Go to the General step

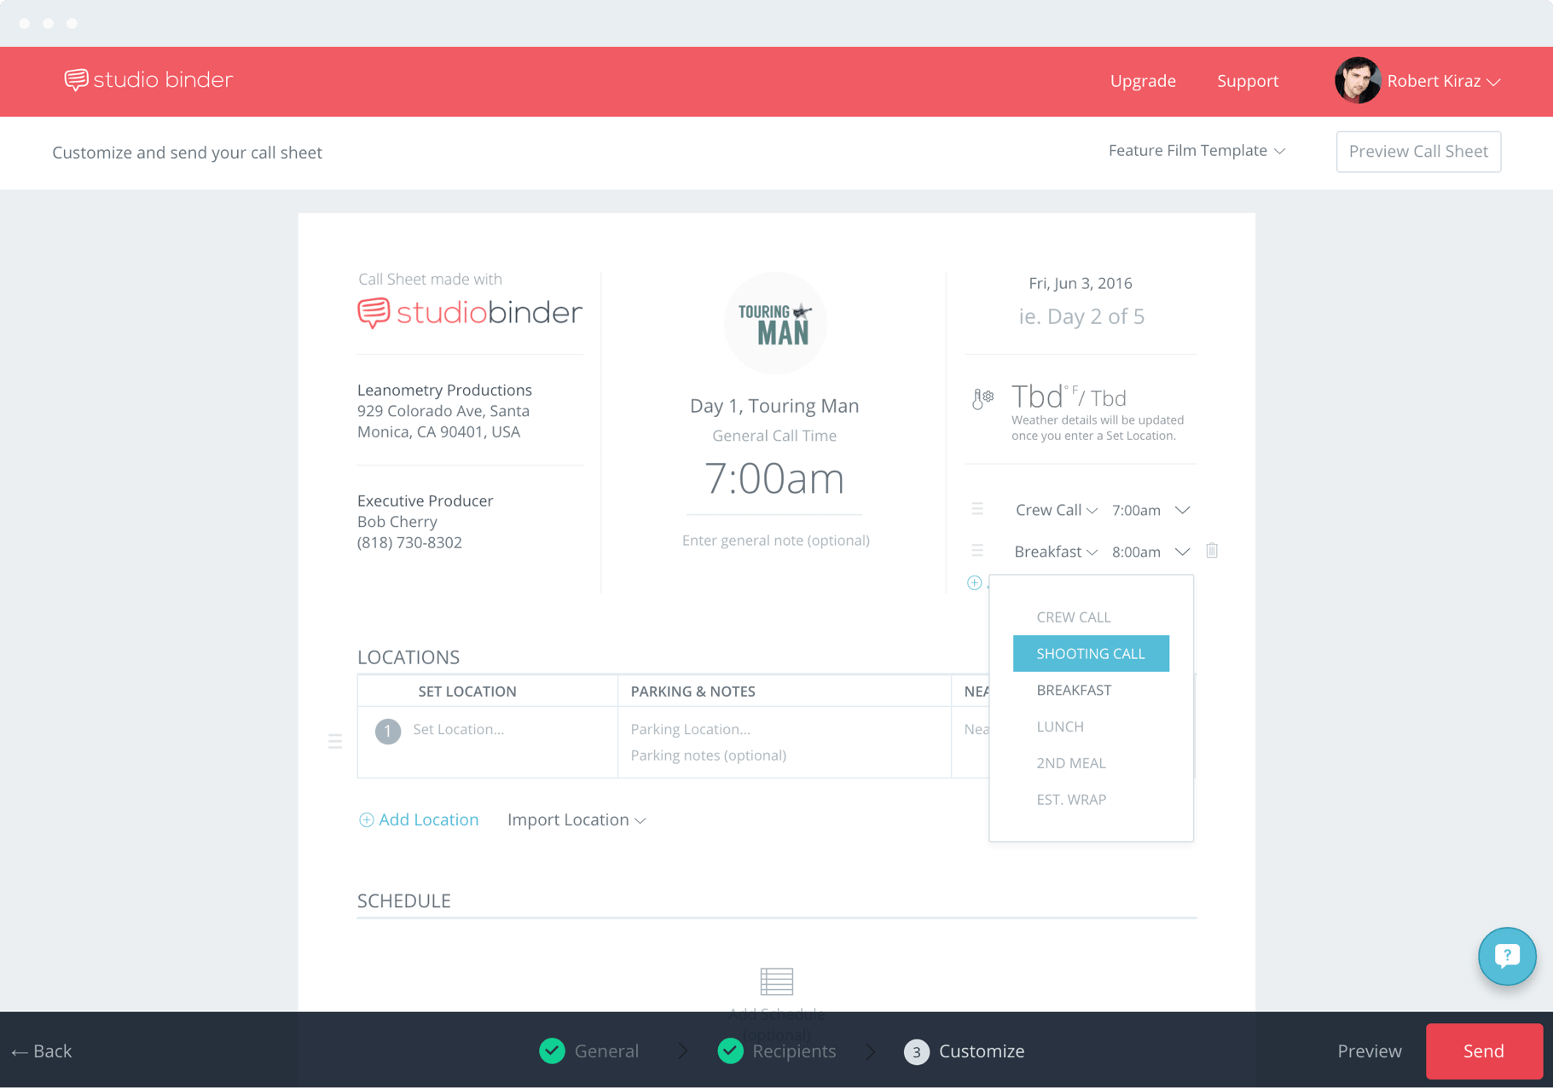tap(606, 1051)
